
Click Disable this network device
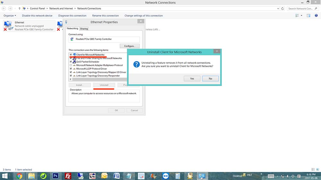(x=37, y=15)
